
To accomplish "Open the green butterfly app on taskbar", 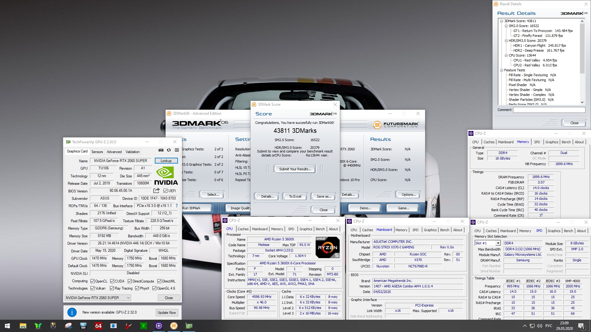I will point(38,326).
